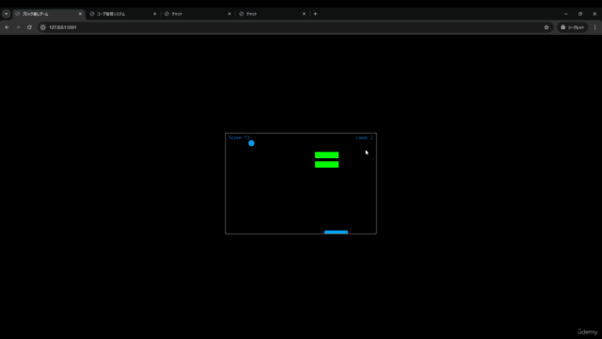
Task: Switch to チャット tab beside new tab button
Action: coord(272,14)
